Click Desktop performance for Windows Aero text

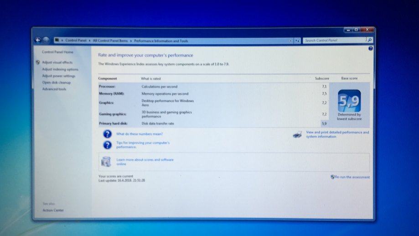pos(167,103)
